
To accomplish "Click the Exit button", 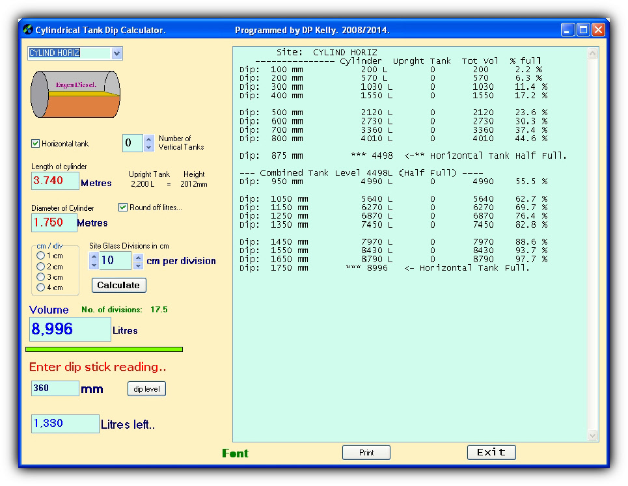I will [491, 452].
